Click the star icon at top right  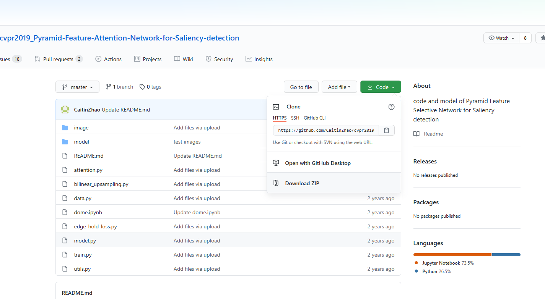coord(542,38)
